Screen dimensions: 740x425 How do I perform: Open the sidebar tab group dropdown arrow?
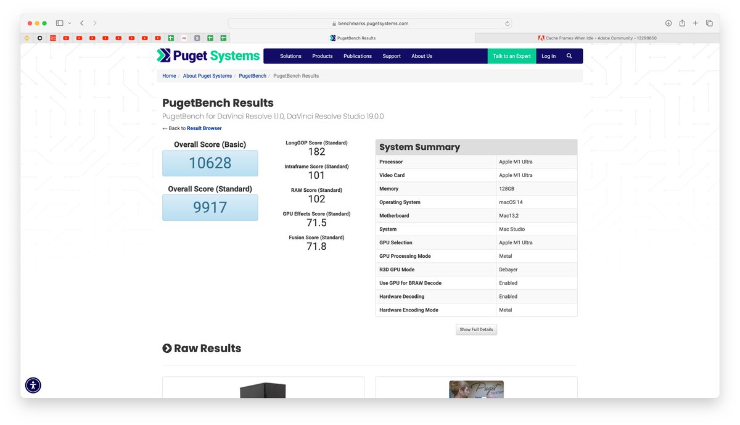point(69,23)
